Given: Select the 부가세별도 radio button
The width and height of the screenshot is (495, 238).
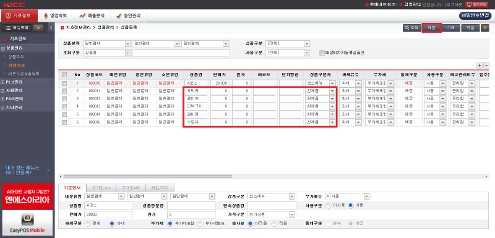Looking at the screenshot, I should (x=200, y=223).
